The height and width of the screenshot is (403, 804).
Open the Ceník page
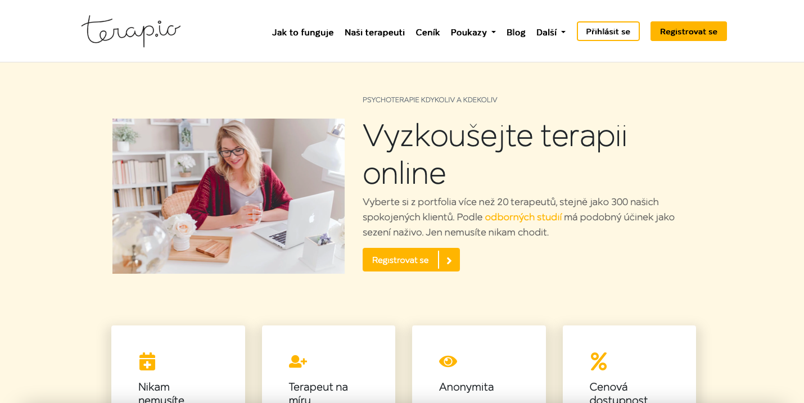427,32
